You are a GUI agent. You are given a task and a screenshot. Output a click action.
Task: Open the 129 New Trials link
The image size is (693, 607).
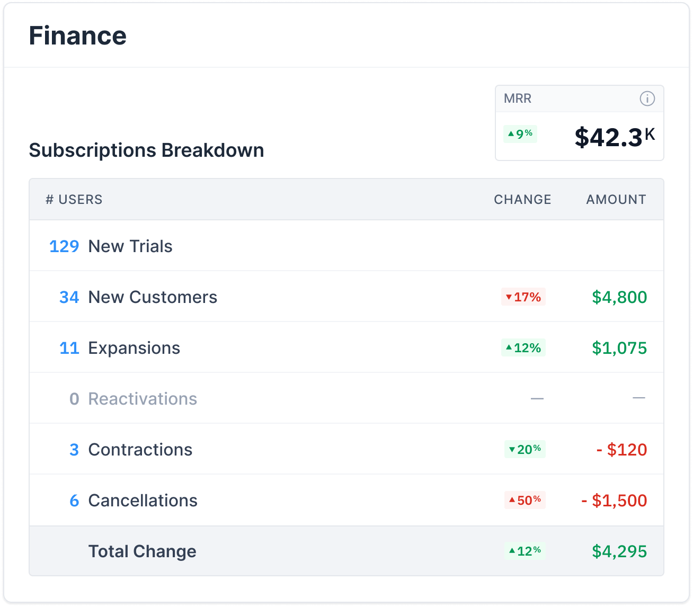[x=64, y=246]
